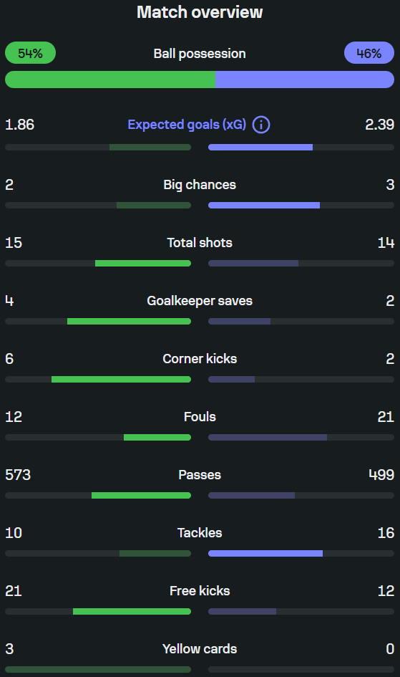Click the Yellow cards stat label

(200, 649)
